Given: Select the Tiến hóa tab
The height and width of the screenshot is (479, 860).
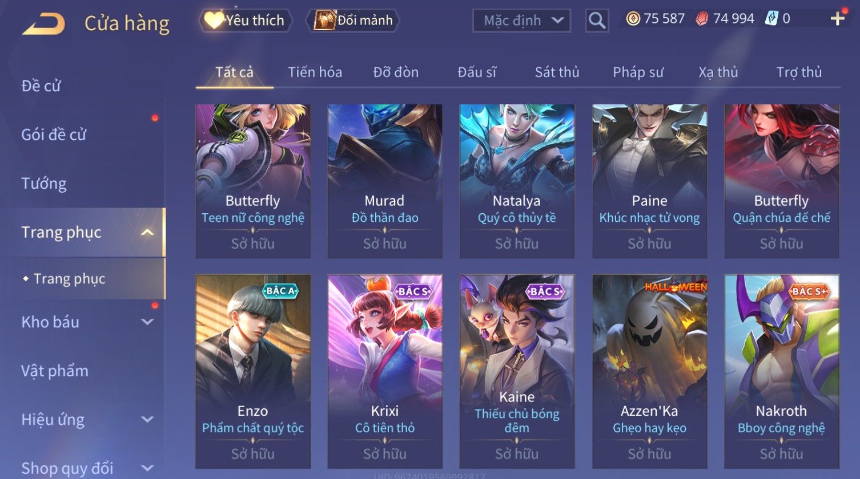Looking at the screenshot, I should click(x=315, y=72).
